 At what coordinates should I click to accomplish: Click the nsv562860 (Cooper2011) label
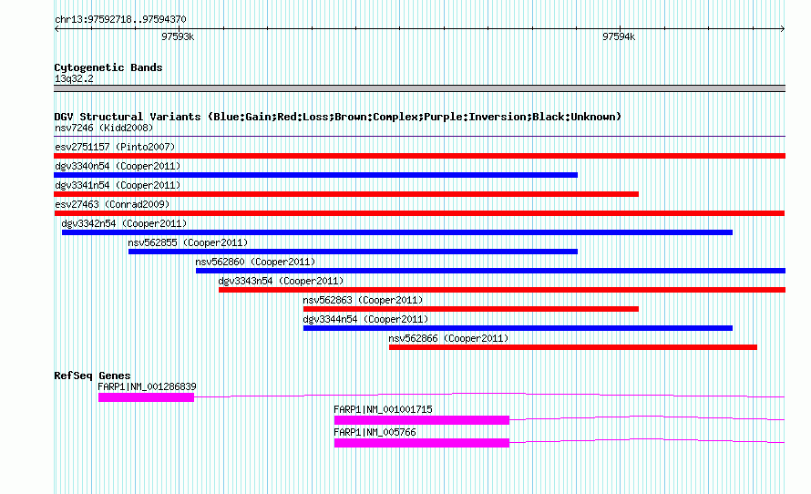(x=255, y=262)
